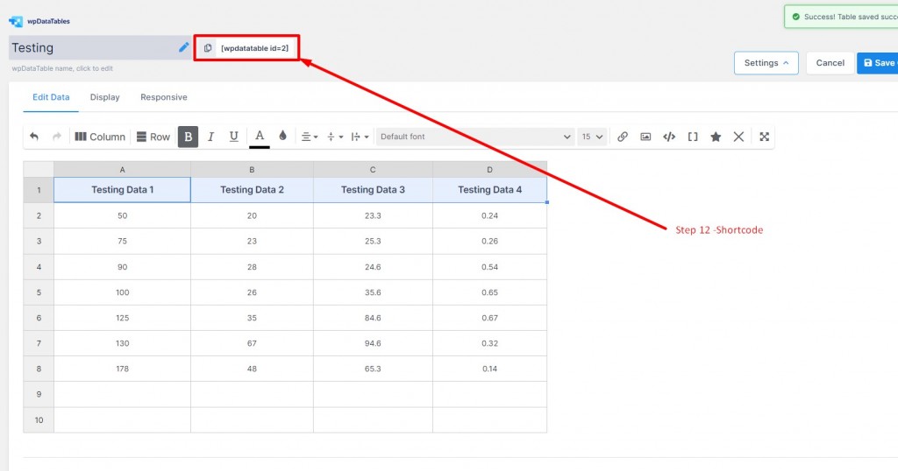898x471 pixels.
Task: Click the insert image icon
Action: (645, 137)
